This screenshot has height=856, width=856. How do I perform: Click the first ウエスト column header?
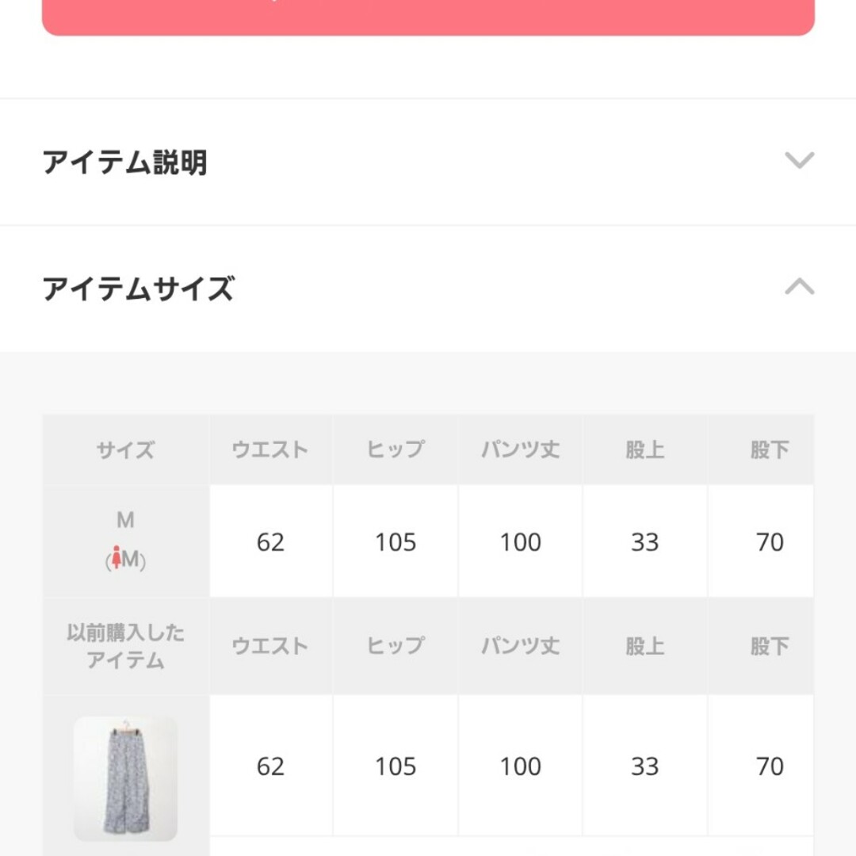tap(270, 450)
